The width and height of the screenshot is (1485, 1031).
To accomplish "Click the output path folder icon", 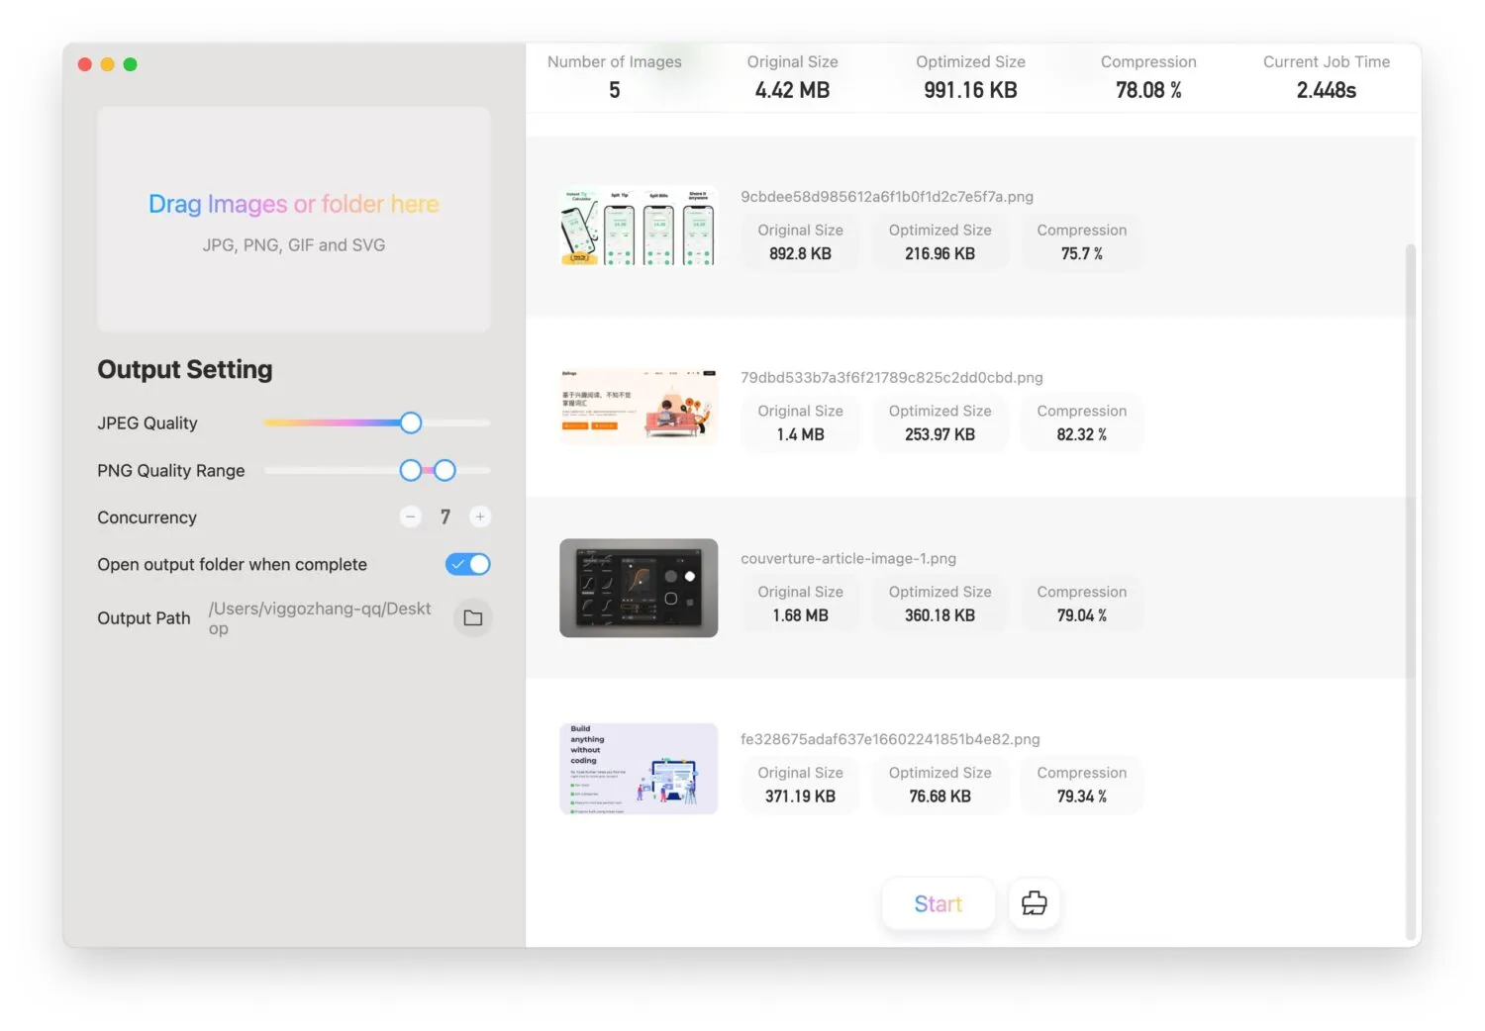I will [473, 617].
